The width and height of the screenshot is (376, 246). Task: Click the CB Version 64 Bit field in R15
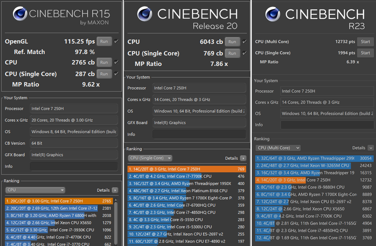[x=74, y=143]
